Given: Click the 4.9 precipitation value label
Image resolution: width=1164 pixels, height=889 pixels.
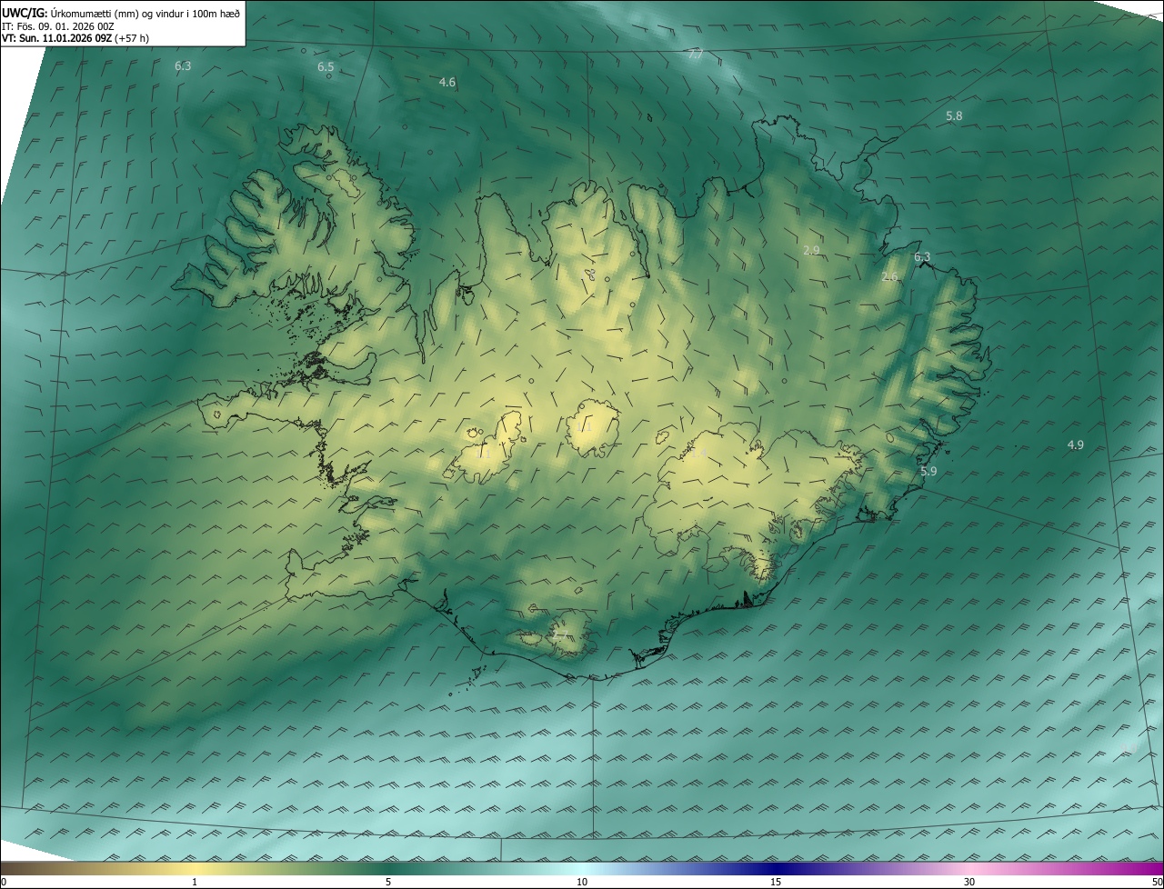Looking at the screenshot, I should (x=1075, y=445).
